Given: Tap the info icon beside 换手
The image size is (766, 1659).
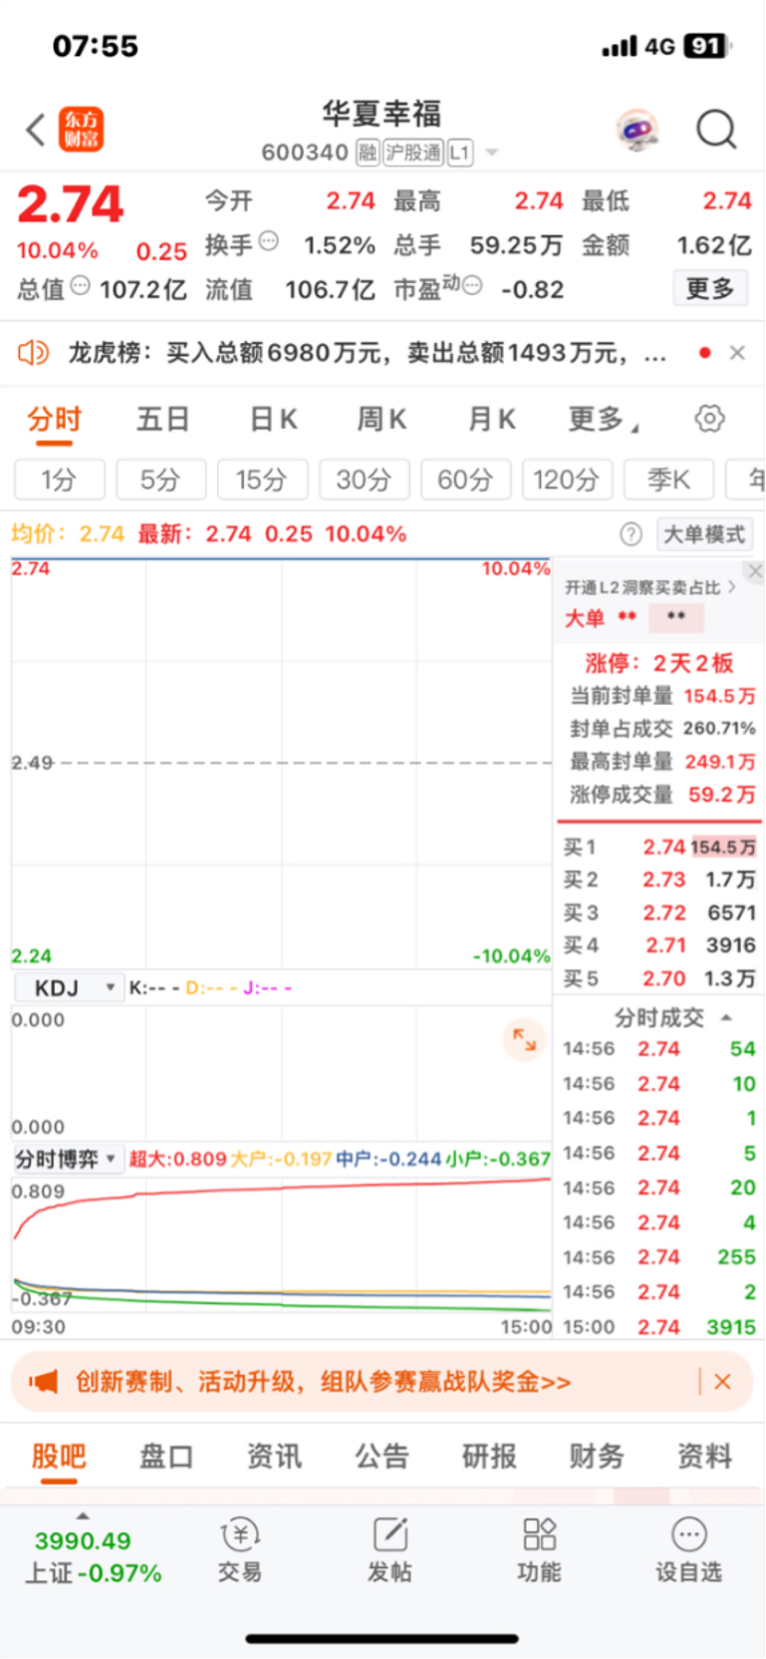Looking at the screenshot, I should 269,241.
